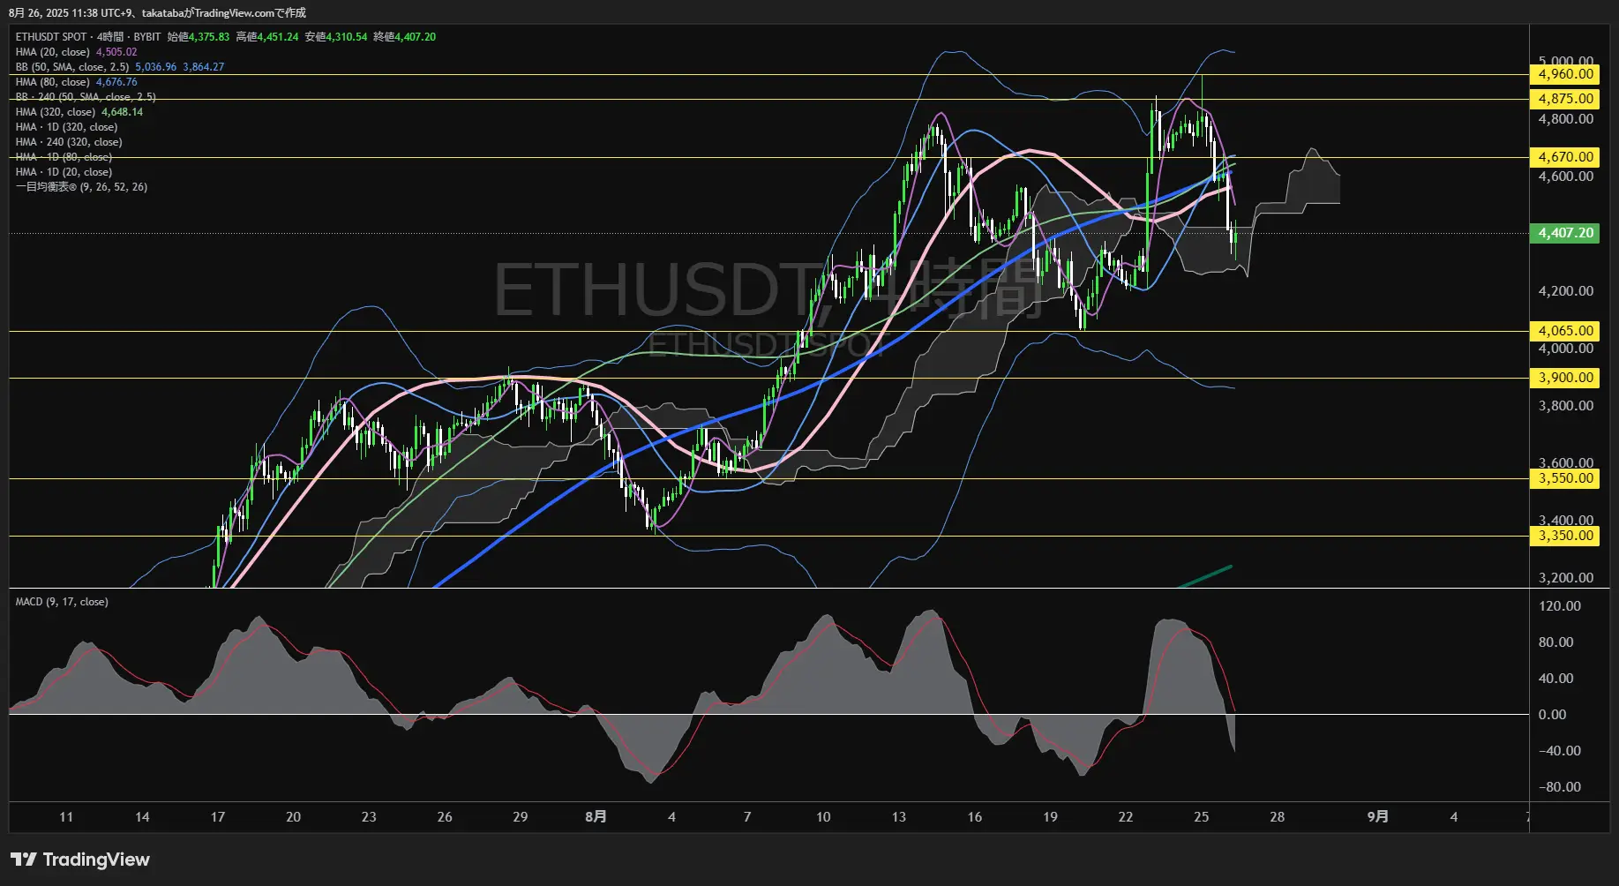
Task: Select the 一目均衡表 (9, 26, 52, 26) legend
Action: point(81,187)
